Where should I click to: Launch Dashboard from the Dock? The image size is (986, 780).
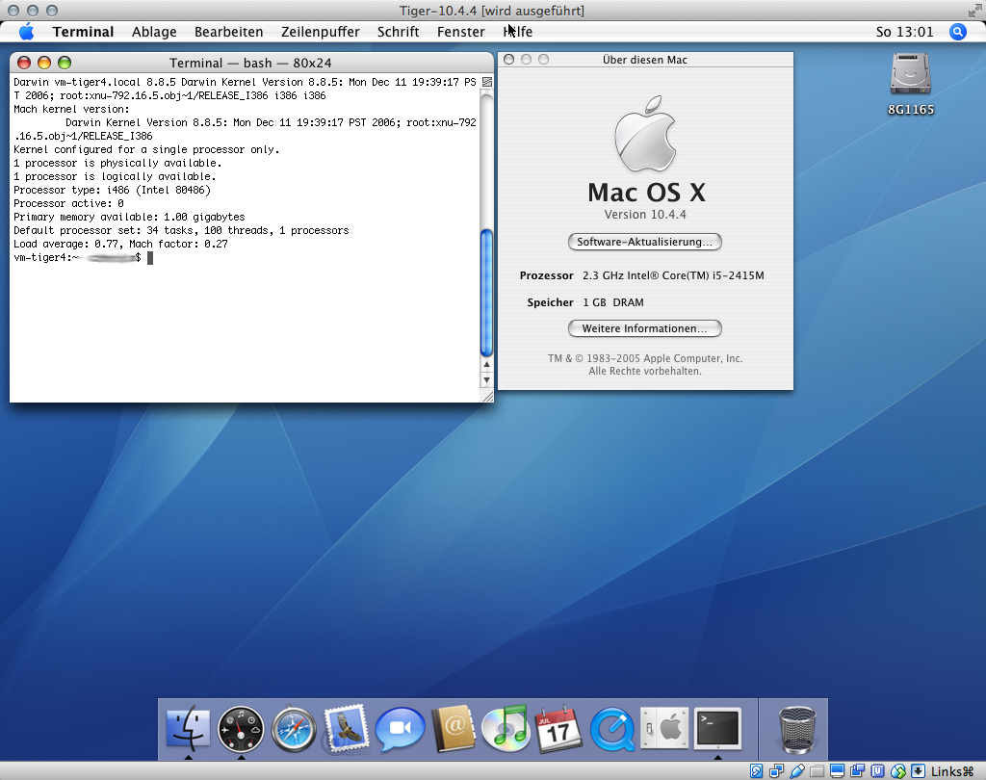click(241, 729)
